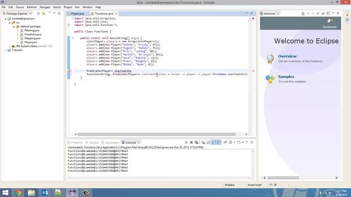The width and height of the screenshot is (351, 197).
Task: Click Reduce font icon in Welcome view
Action: [318, 13]
